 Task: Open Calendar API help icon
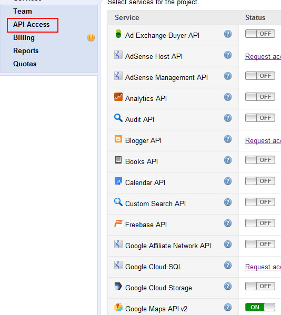228,181
